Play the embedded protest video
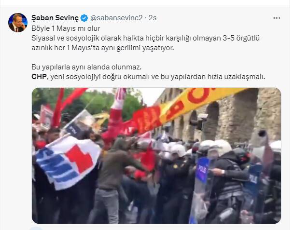 156,155
